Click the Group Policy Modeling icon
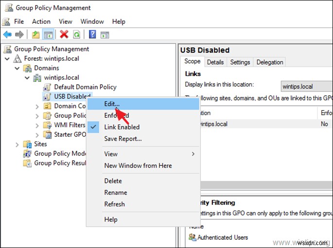The image size is (333, 248). click(27, 154)
